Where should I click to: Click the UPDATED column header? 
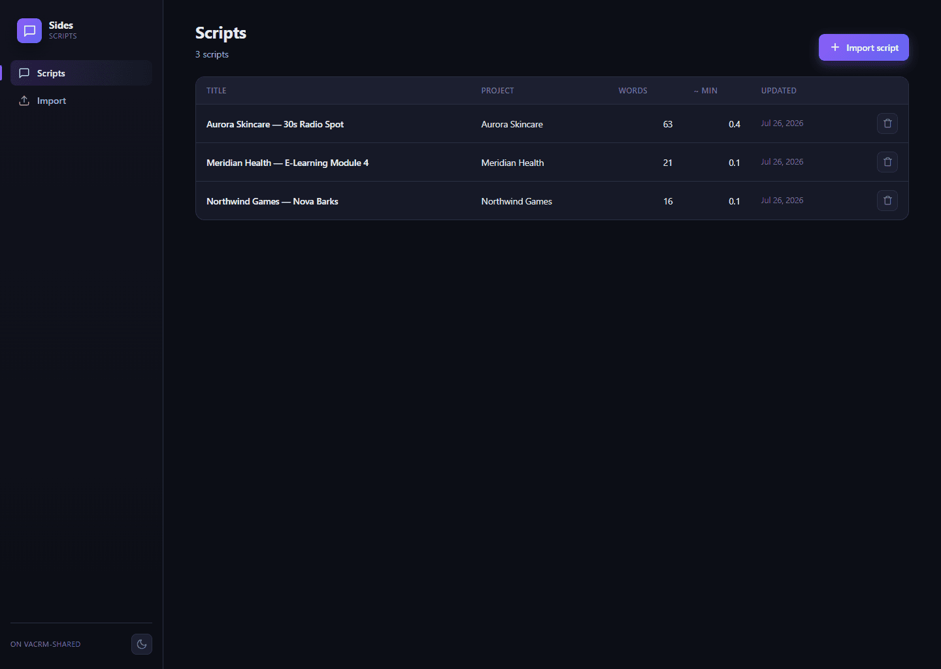point(779,91)
